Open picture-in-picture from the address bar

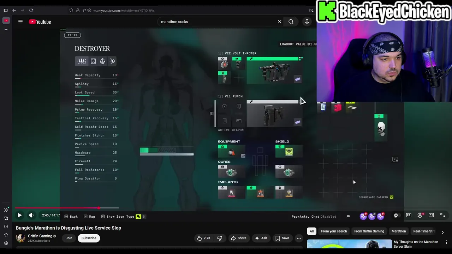click(x=311, y=11)
